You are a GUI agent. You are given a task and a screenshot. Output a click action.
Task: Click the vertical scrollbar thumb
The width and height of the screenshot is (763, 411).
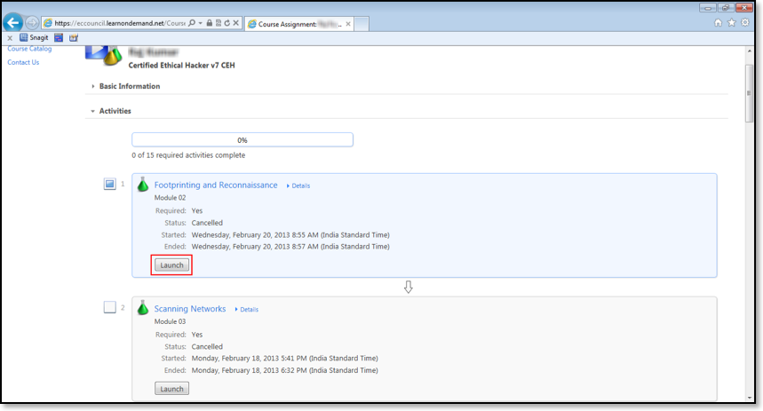click(750, 93)
